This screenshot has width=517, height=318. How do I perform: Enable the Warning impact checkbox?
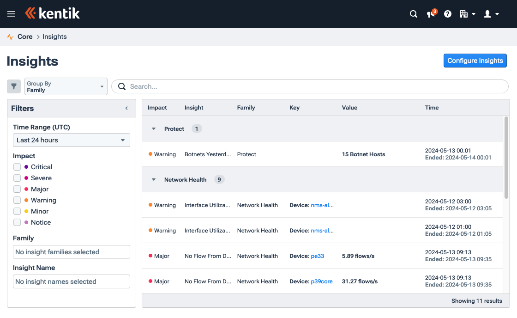pos(17,200)
